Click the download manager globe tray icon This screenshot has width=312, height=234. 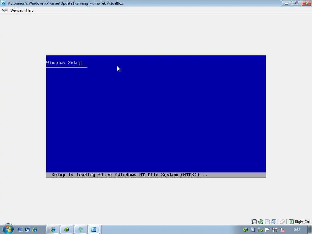246,230
